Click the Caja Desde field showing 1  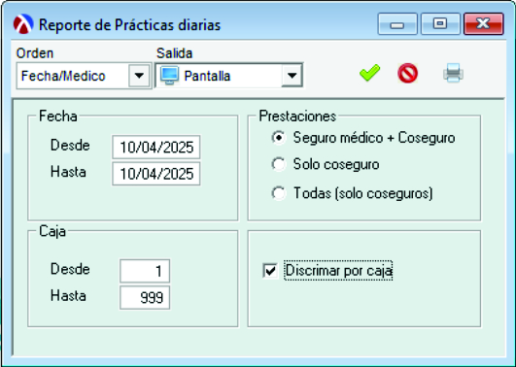point(145,271)
